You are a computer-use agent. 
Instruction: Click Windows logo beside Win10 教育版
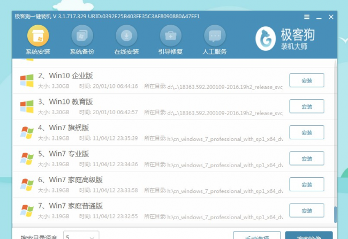(27, 107)
